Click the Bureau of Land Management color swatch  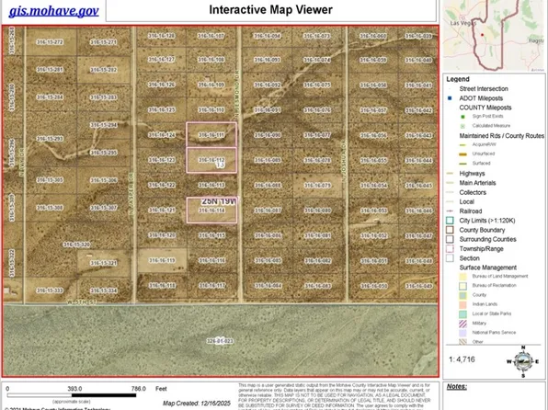pyautogui.click(x=462, y=276)
